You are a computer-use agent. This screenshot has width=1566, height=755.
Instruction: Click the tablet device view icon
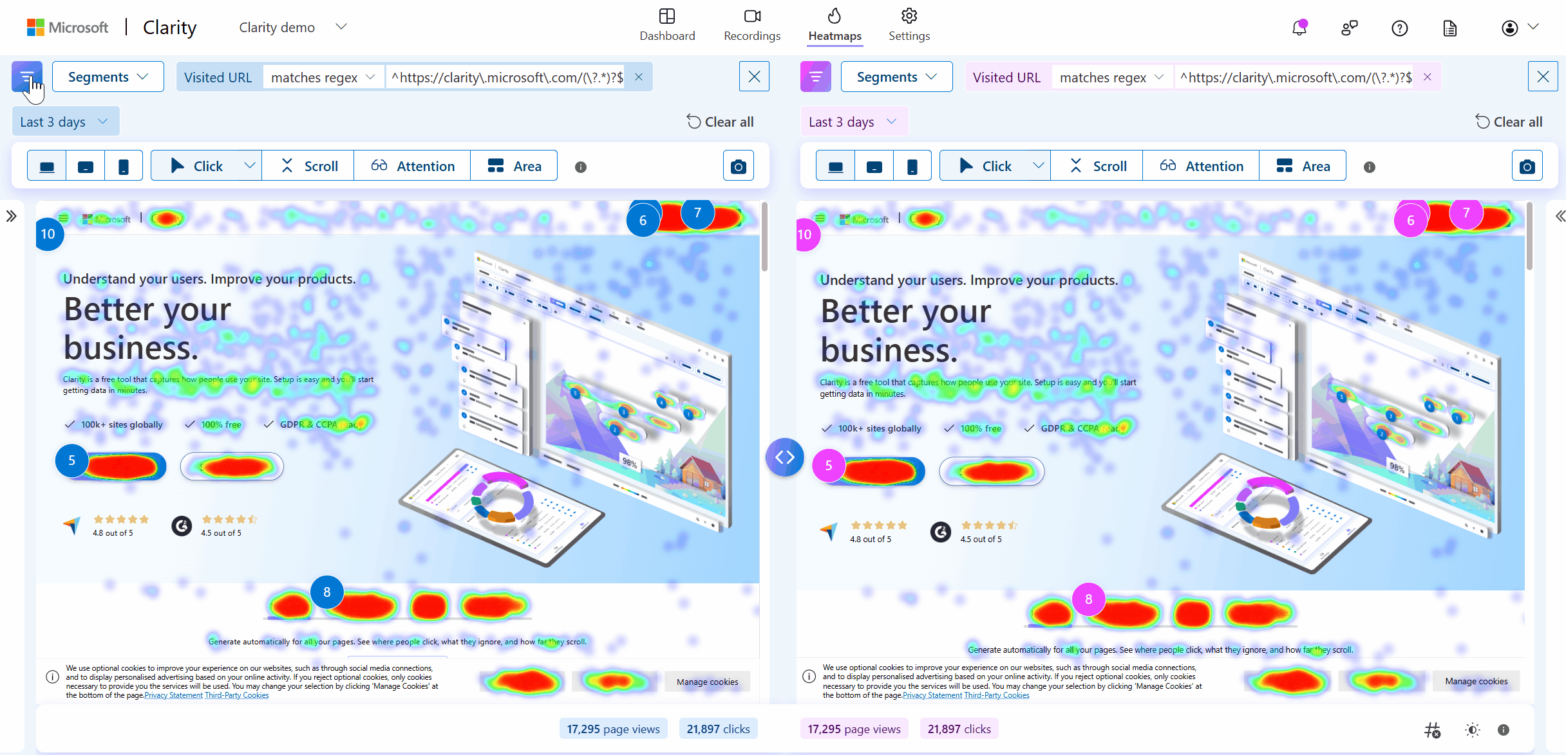pos(85,165)
